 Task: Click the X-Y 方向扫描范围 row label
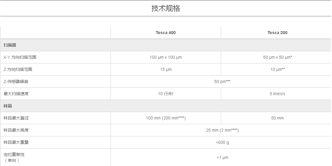coord(20,57)
